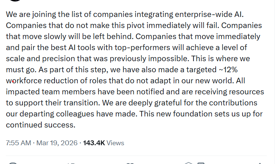This screenshot has width=275, height=164.
Task: Open the share icon at bottom right
Action: pyautogui.click(x=261, y=163)
